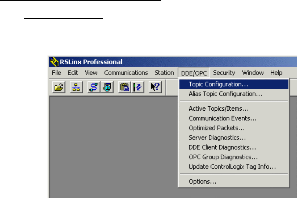This screenshot has height=198, width=297.
Task: Select DDE Client Diagnostics... entry
Action: pyautogui.click(x=234, y=147)
